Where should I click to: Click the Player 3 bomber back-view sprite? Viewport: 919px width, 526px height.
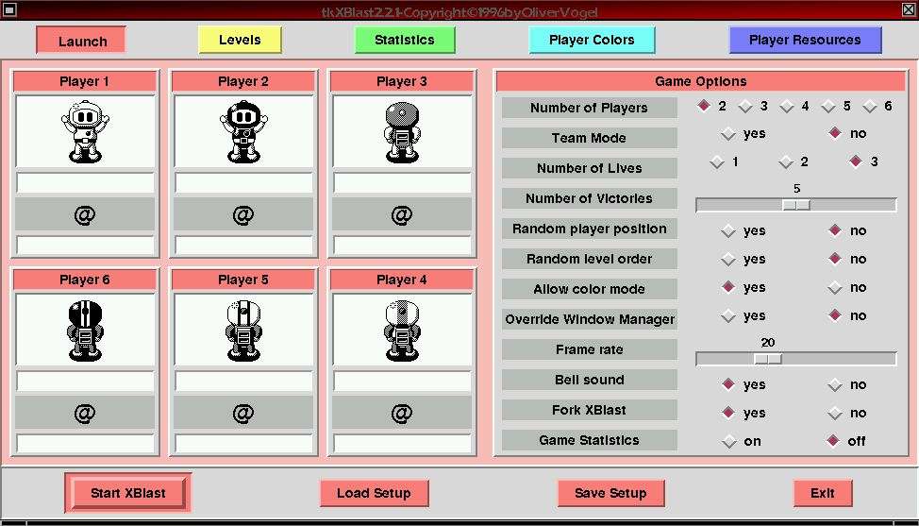[402, 132]
